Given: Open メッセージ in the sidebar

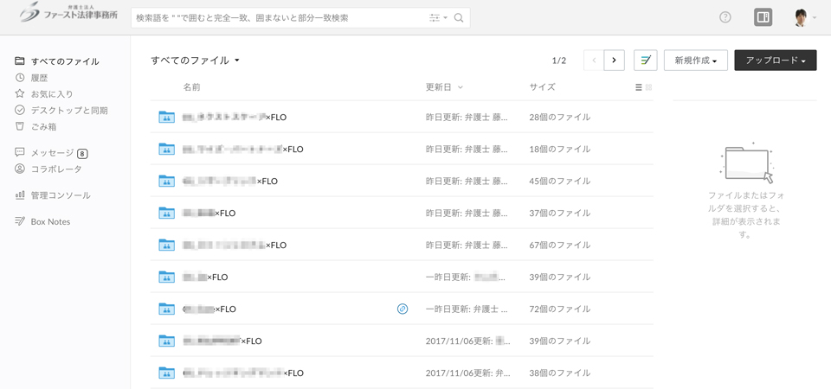Looking at the screenshot, I should click(x=52, y=153).
